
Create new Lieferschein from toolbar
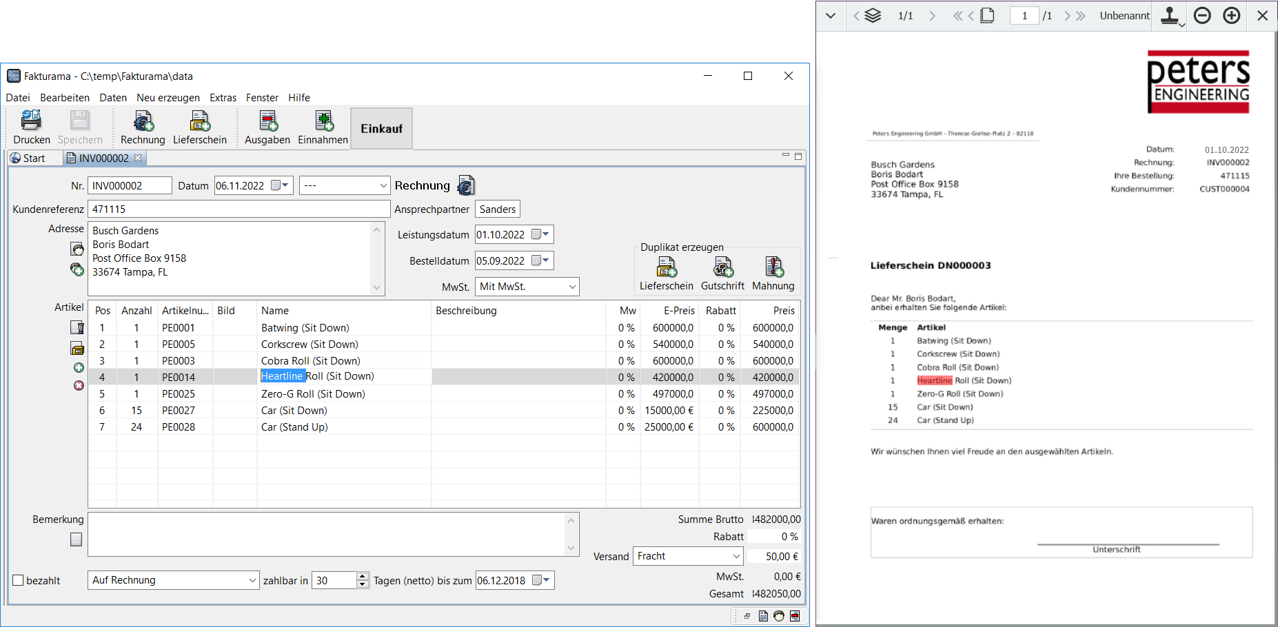tap(199, 122)
